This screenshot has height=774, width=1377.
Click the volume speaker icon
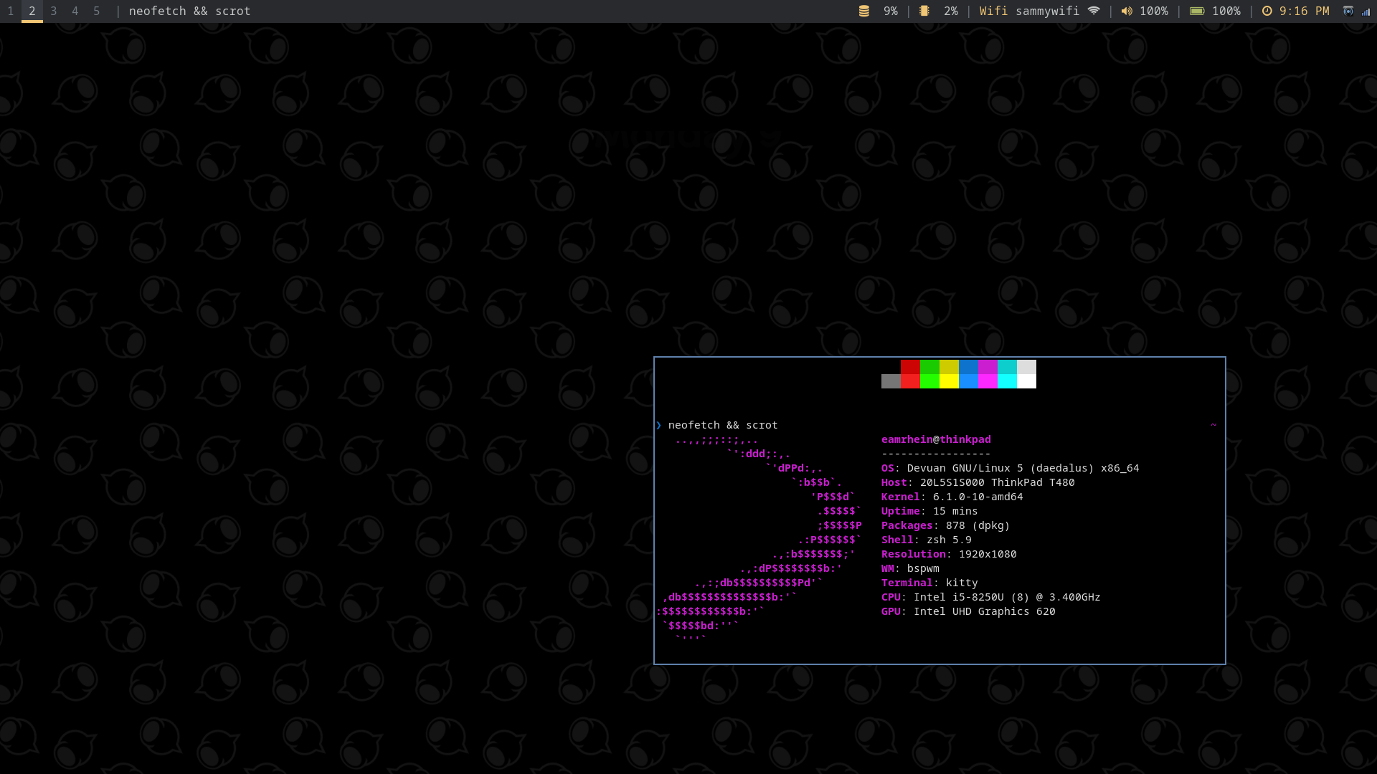coord(1127,11)
